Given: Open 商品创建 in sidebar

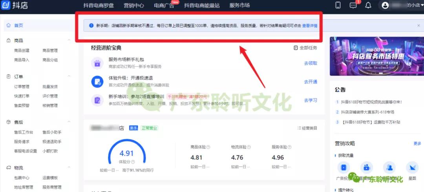Looking at the screenshot, I should tap(22, 51).
